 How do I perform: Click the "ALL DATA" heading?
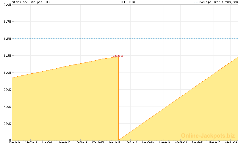(127, 2)
